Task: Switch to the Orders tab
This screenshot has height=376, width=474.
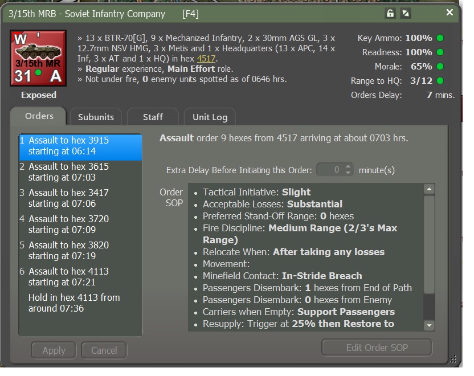Action: (x=39, y=116)
